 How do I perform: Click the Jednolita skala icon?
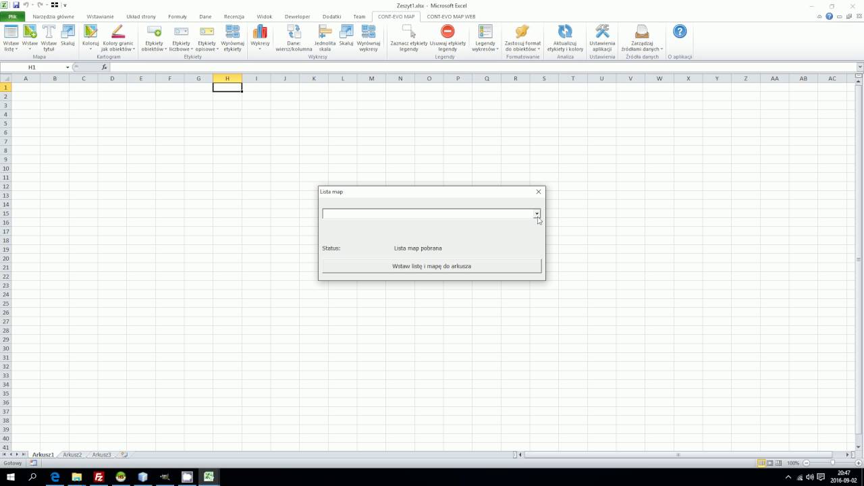(x=325, y=38)
